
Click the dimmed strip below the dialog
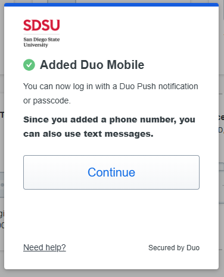(x=112, y=273)
